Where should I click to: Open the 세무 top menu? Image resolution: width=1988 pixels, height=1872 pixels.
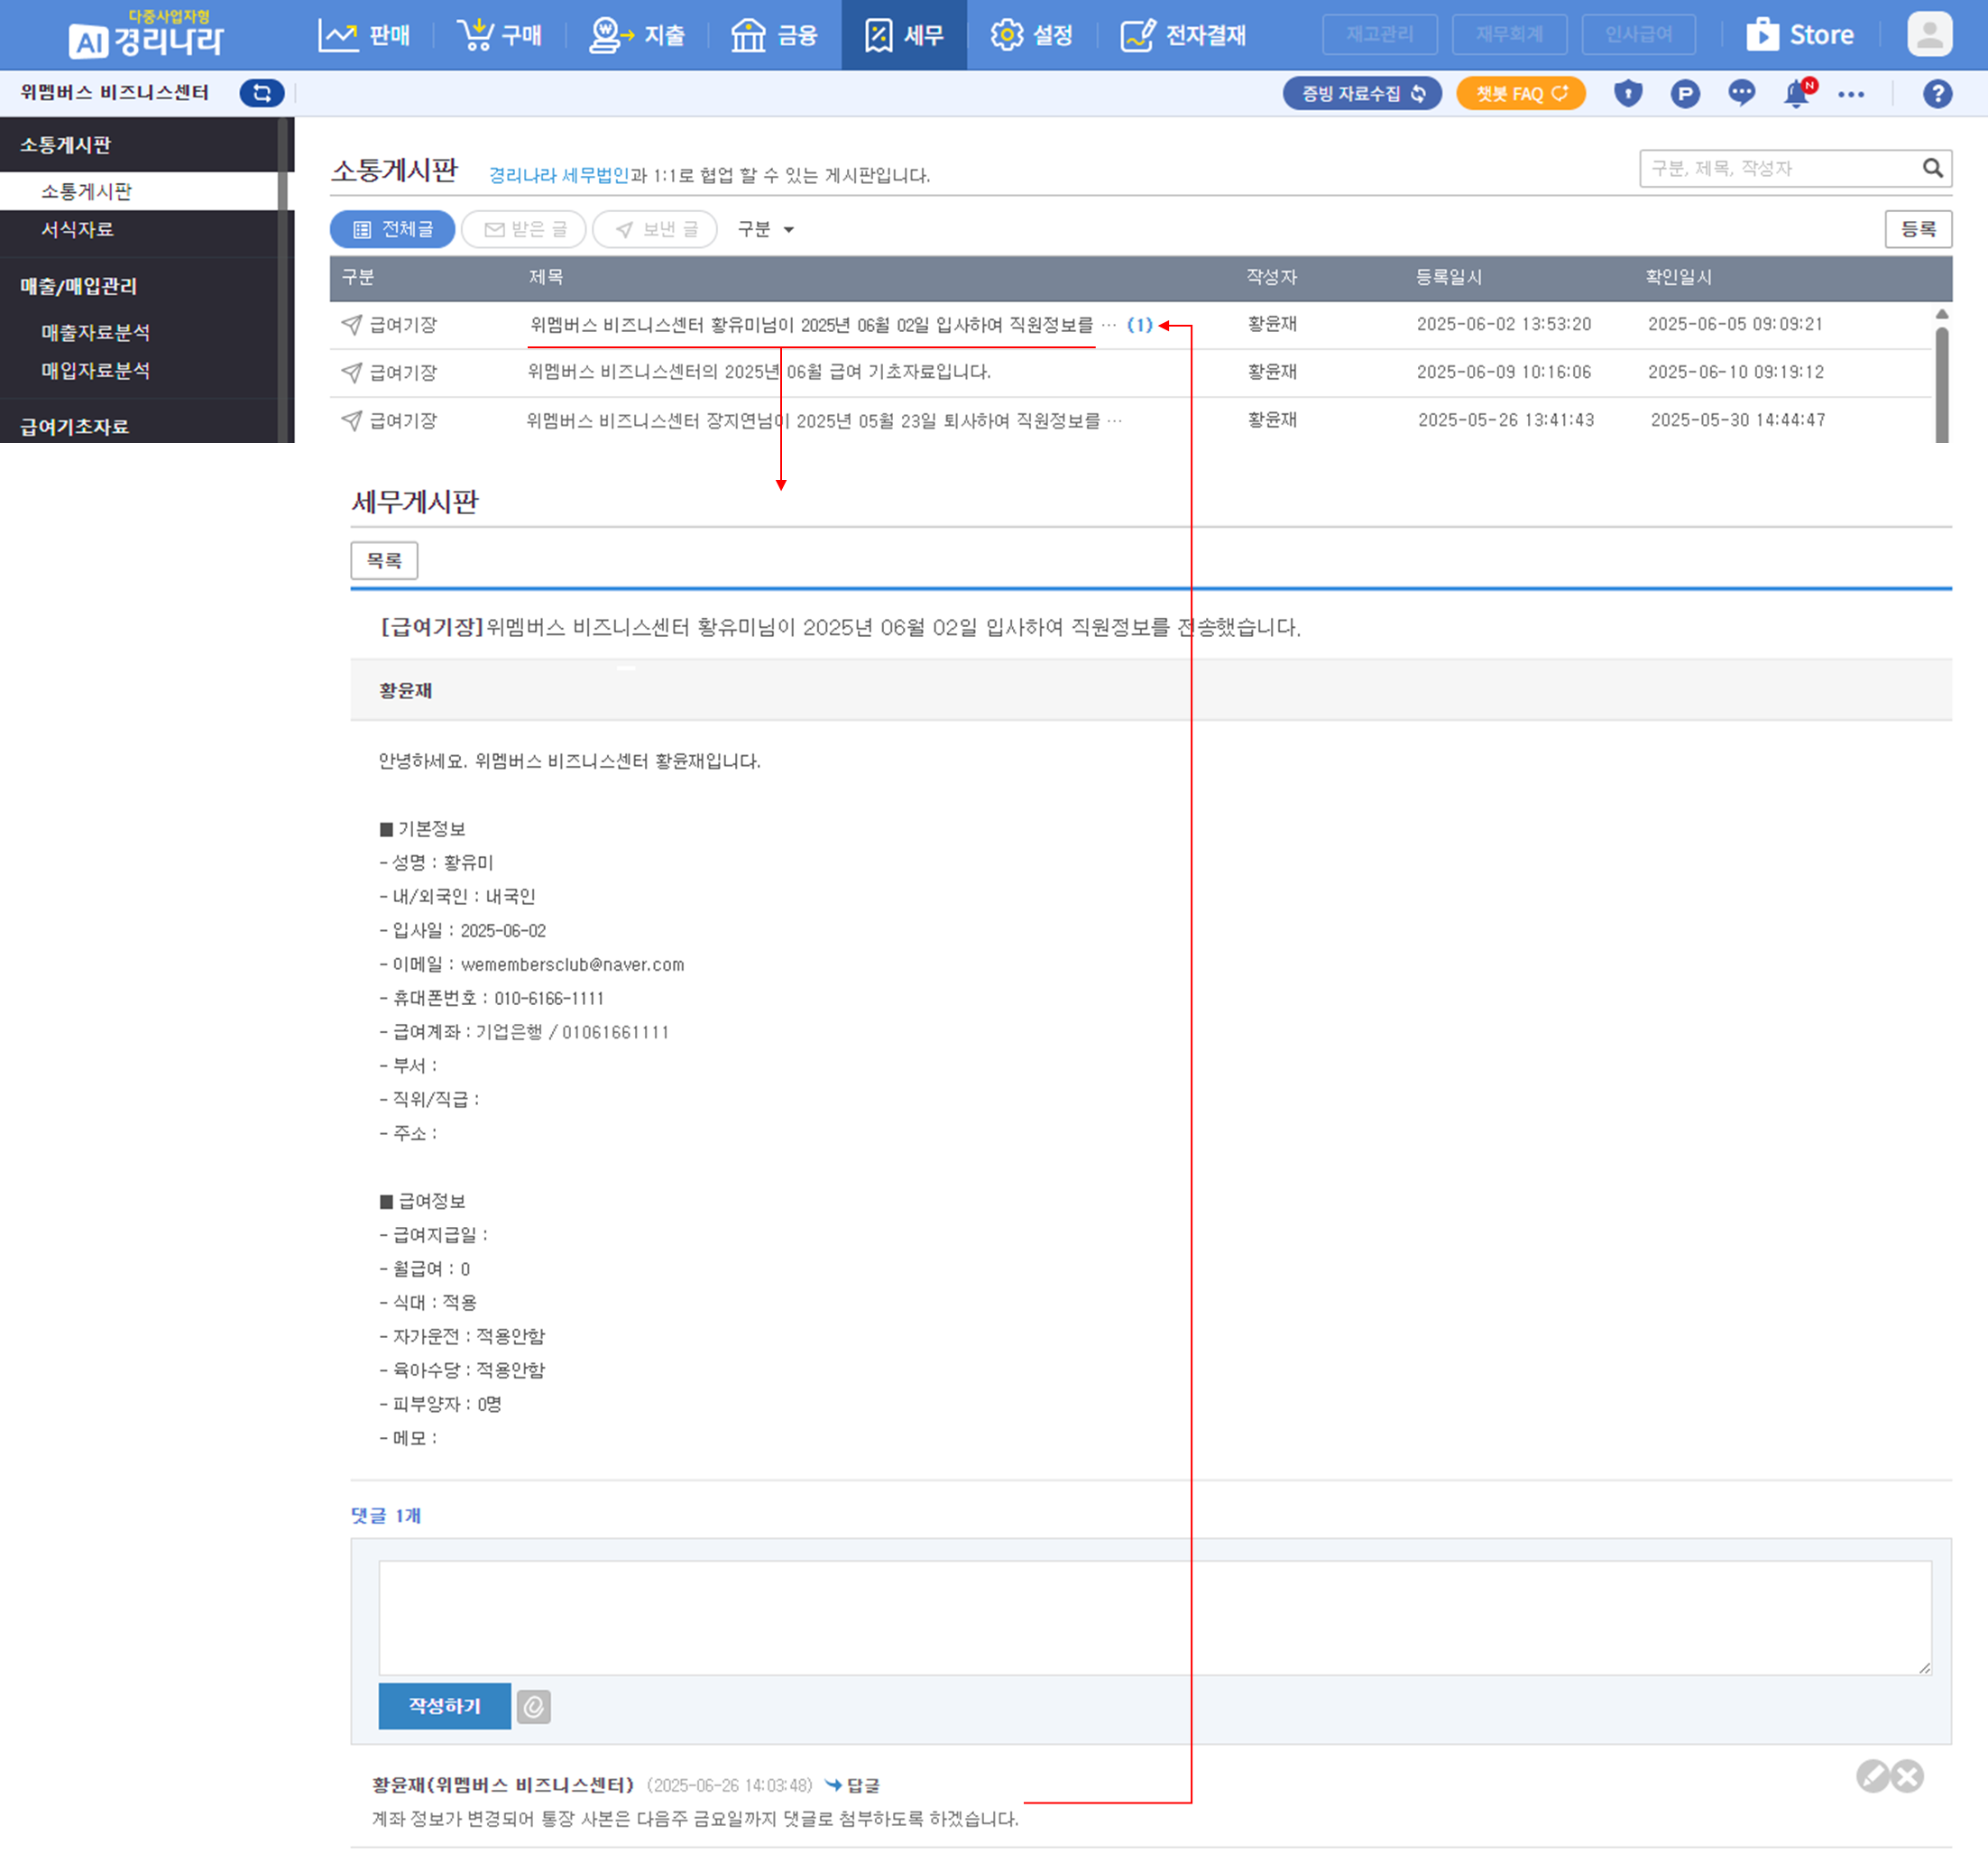(904, 35)
